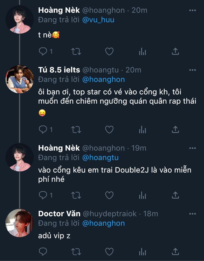
Task: Reply to Doctor Văn's "adủ vip z" tweet
Action: pyautogui.click(x=43, y=252)
